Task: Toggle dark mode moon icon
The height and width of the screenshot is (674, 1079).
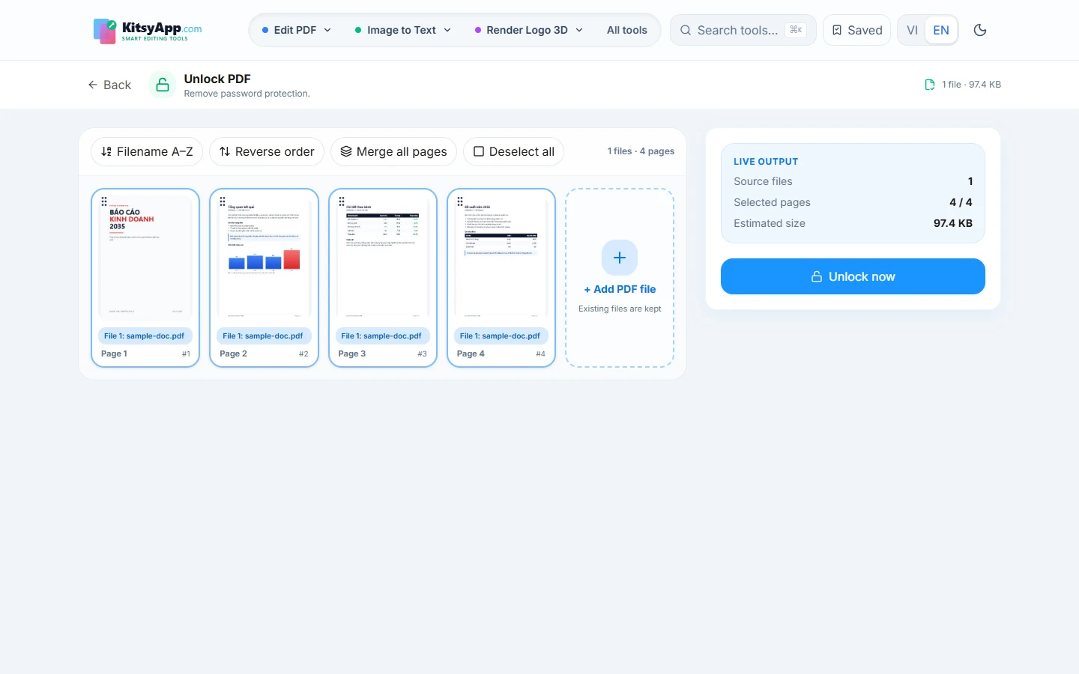Action: [980, 30]
